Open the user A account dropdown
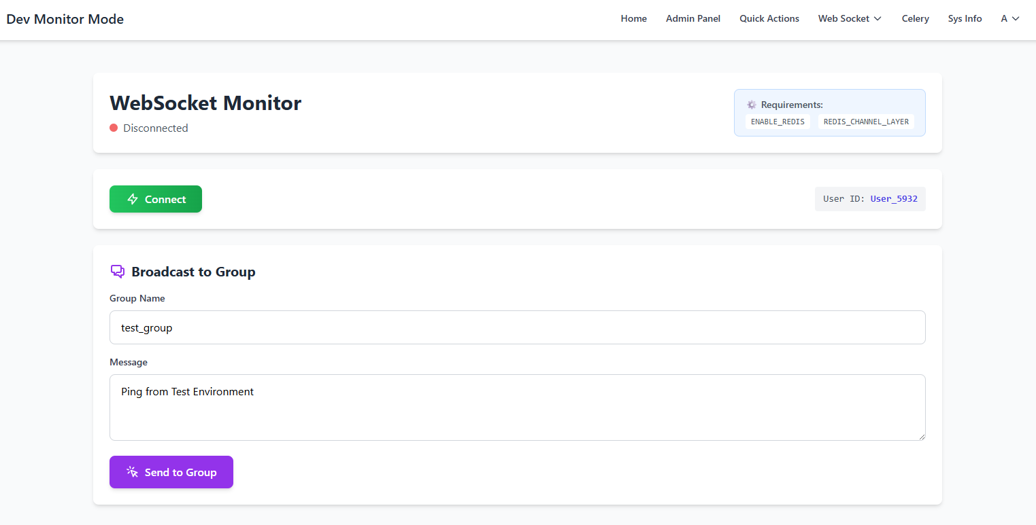This screenshot has height=525, width=1036. (x=1009, y=19)
